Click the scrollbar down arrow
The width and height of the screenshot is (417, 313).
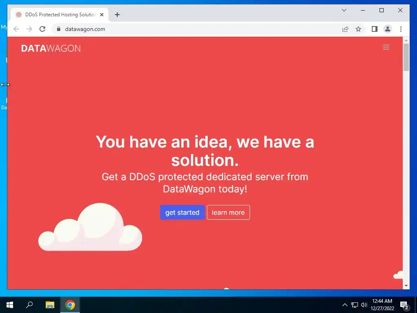click(406, 286)
